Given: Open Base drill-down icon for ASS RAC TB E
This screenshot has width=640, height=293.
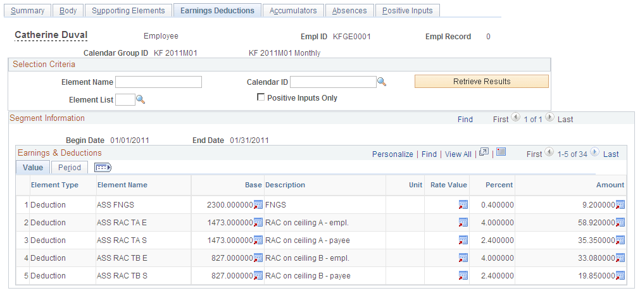Looking at the screenshot, I should 258,258.
